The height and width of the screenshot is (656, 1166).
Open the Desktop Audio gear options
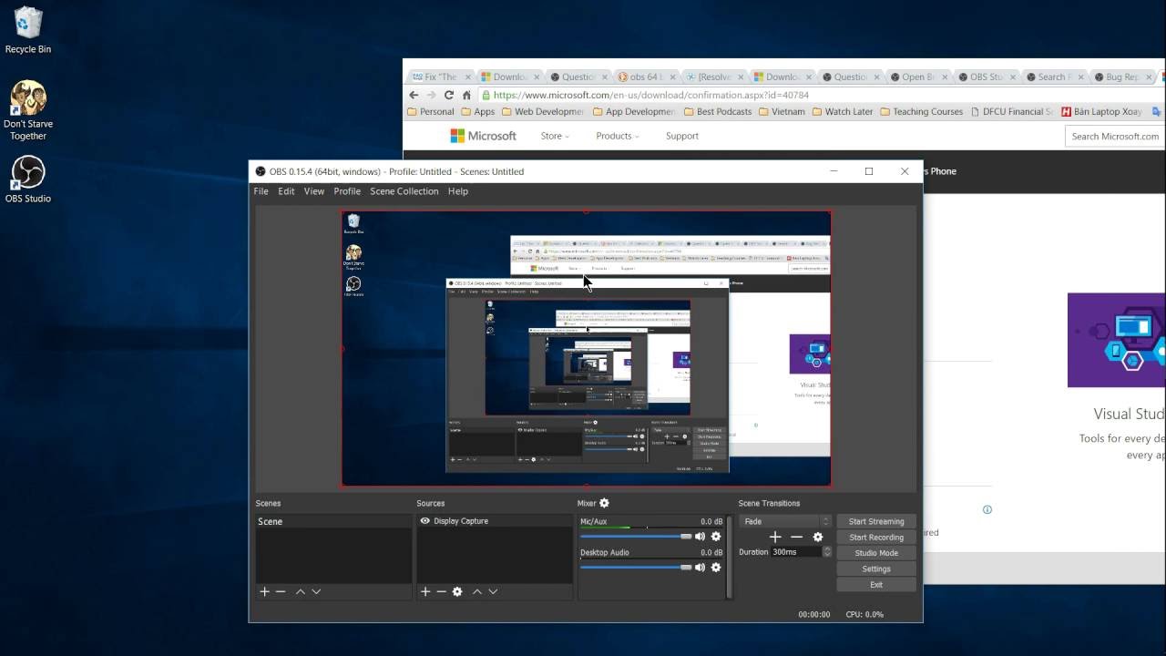tap(716, 567)
